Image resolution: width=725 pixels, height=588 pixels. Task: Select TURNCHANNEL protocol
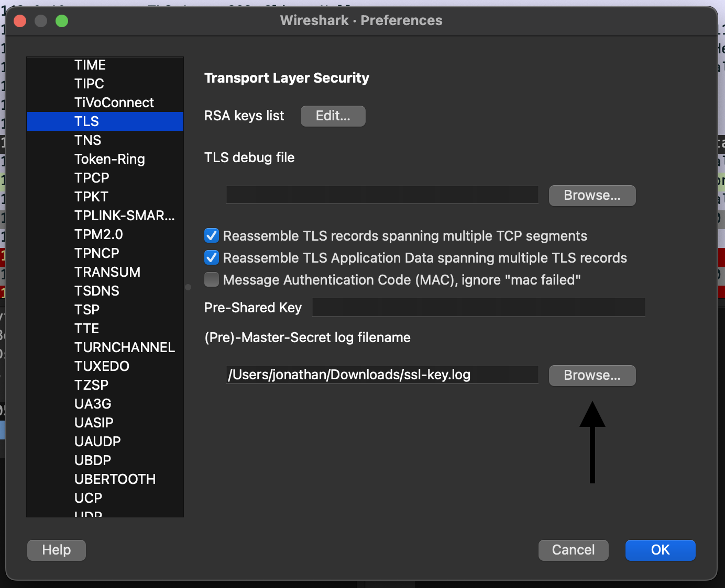pyautogui.click(x=105, y=347)
